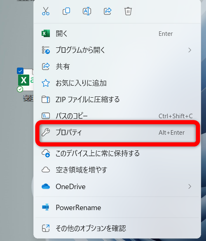Launch PowerRename from the menu
206x241 pixels.
tap(117, 208)
